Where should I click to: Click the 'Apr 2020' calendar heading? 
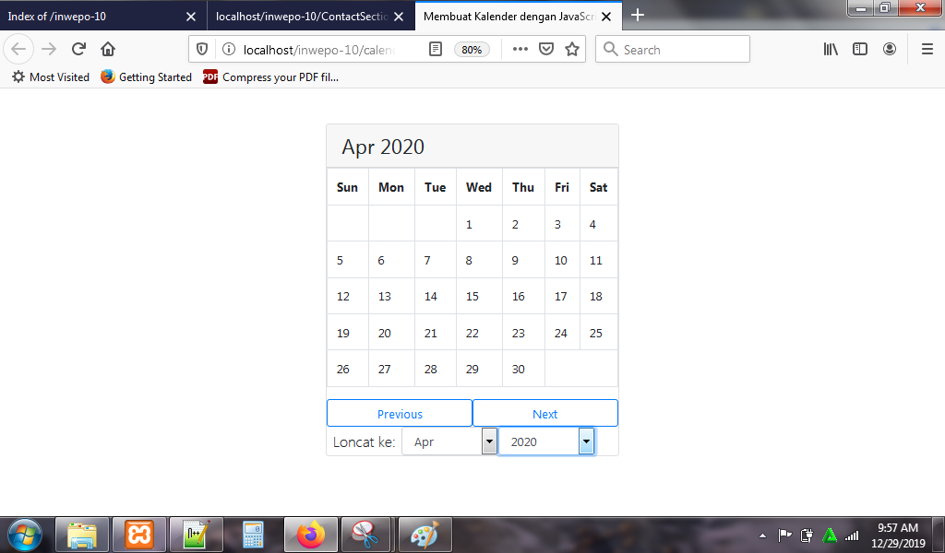pyautogui.click(x=383, y=147)
